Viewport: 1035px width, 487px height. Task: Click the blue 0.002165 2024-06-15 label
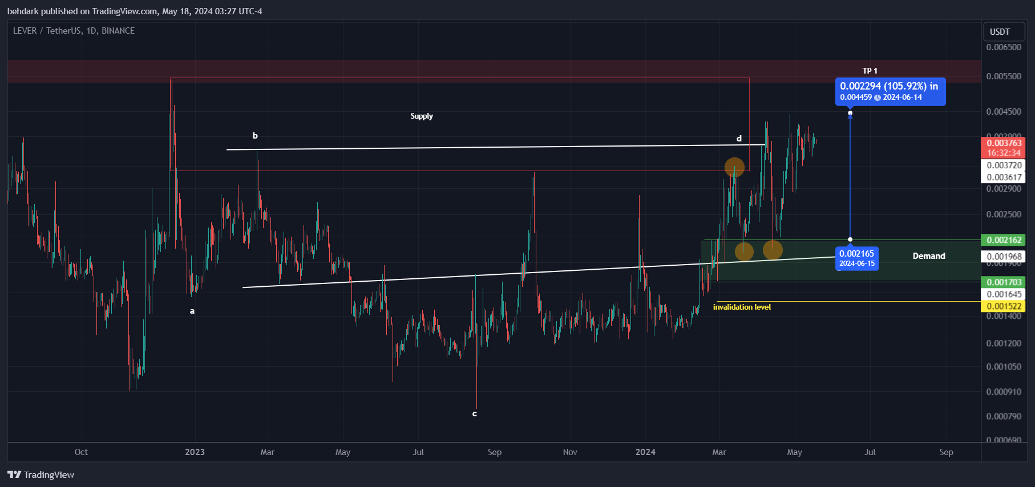856,258
